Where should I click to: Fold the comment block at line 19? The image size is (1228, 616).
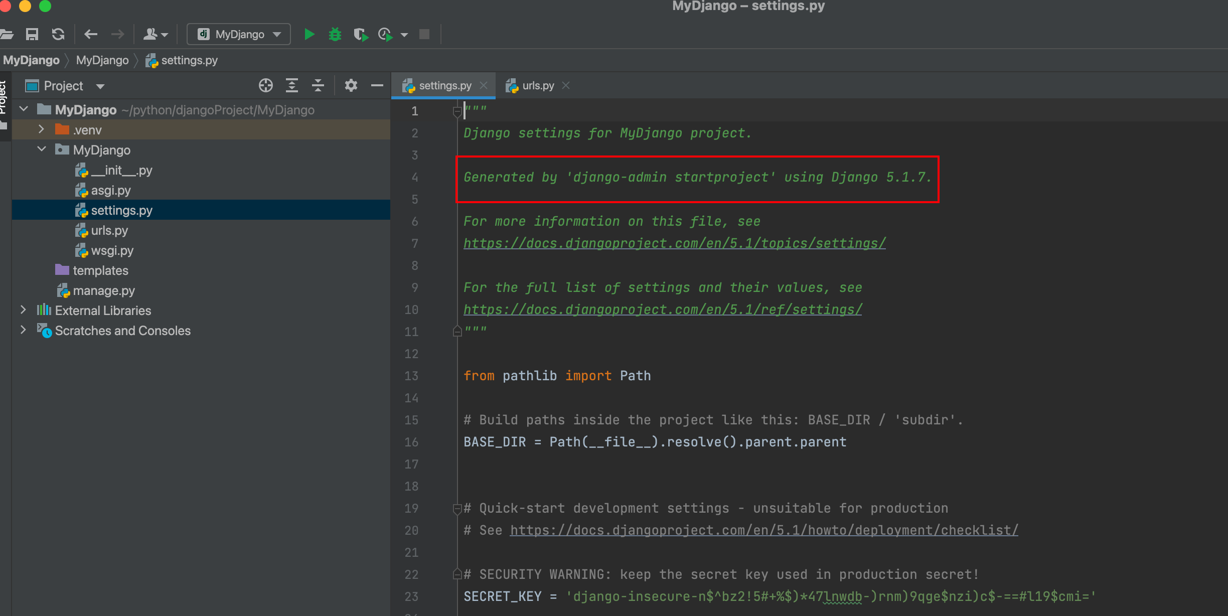tap(457, 509)
